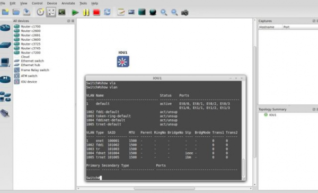318x193 pixels.
Task: Click the Hostname column header in Captures
Action: coord(270,27)
